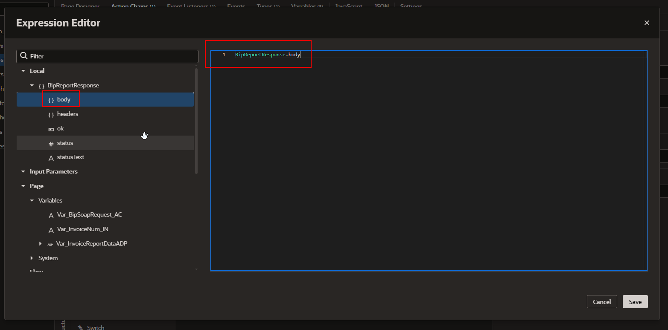Select the body tree item
The image size is (668, 330).
coord(105,100)
